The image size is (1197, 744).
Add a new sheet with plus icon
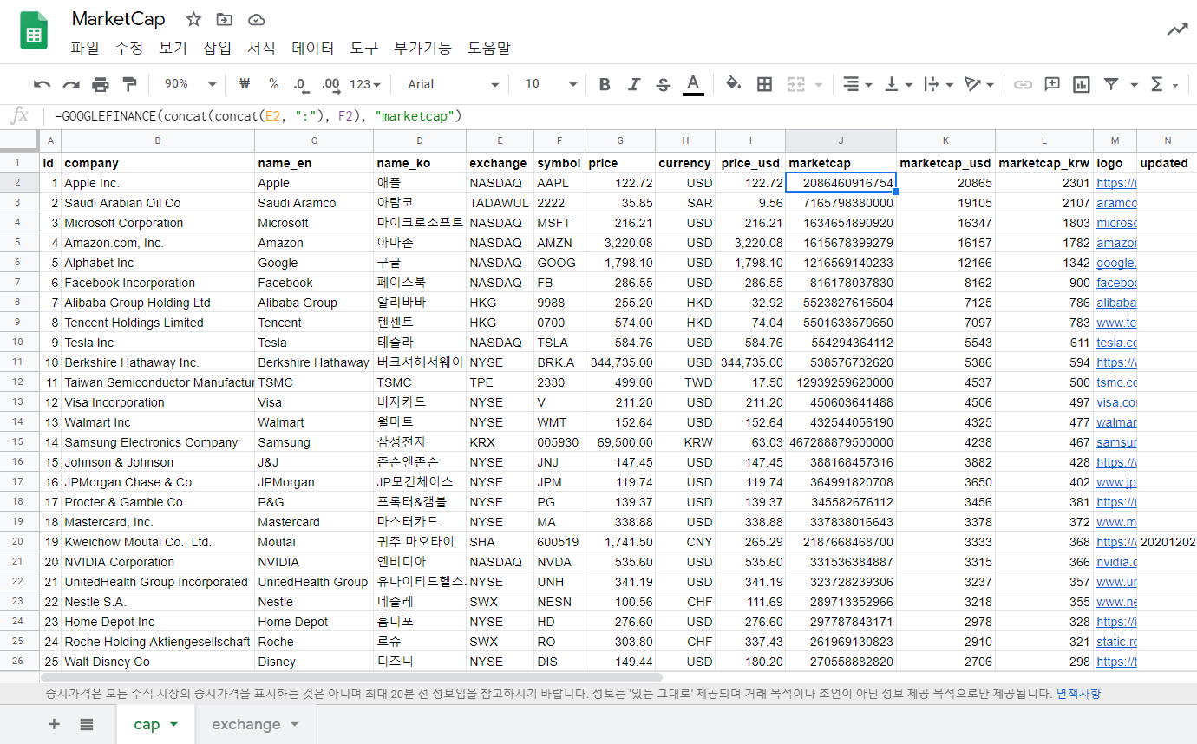click(54, 724)
